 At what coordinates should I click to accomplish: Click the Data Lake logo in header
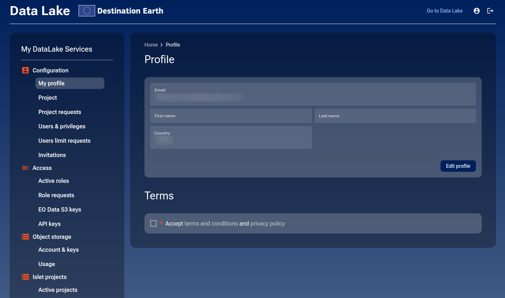click(x=39, y=11)
